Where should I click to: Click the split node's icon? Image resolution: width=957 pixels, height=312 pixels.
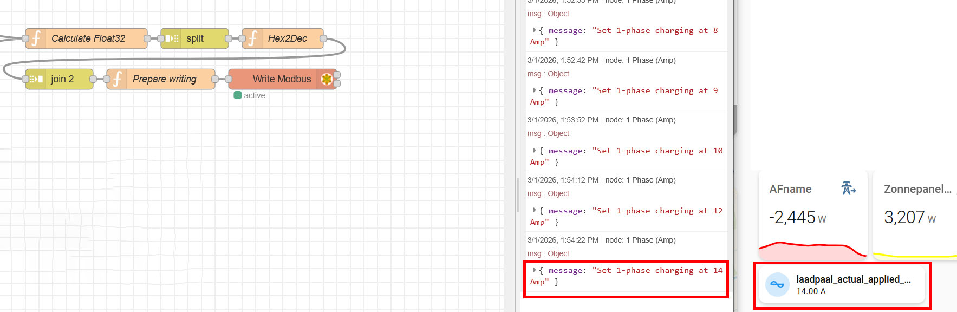pyautogui.click(x=171, y=38)
